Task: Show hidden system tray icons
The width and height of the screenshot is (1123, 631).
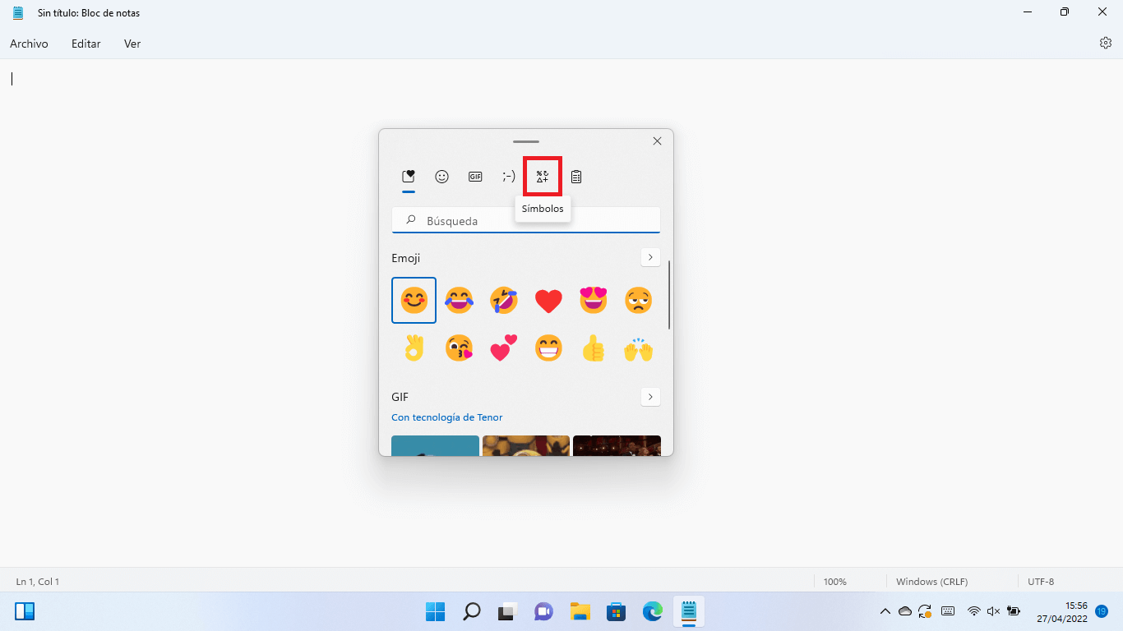Action: coord(885,611)
